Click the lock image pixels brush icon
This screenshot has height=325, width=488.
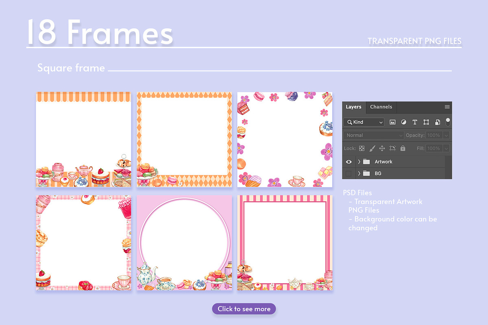click(372, 148)
